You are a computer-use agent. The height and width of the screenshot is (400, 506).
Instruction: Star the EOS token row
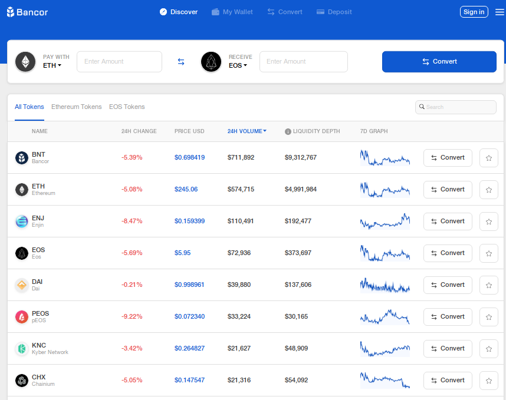click(489, 253)
